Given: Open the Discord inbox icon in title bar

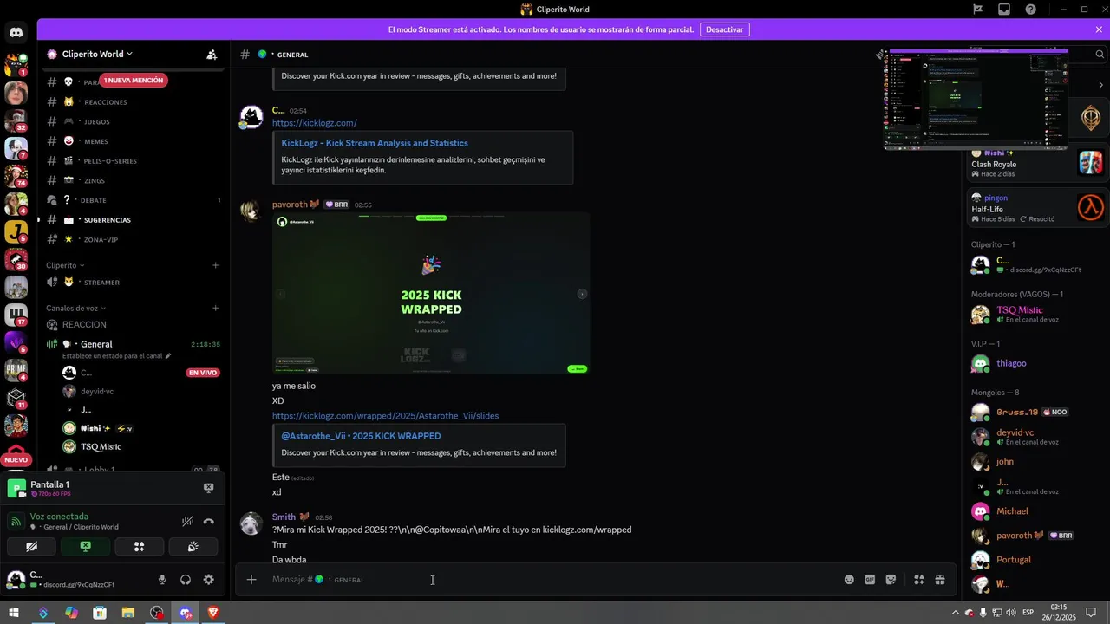Looking at the screenshot, I should (1004, 10).
